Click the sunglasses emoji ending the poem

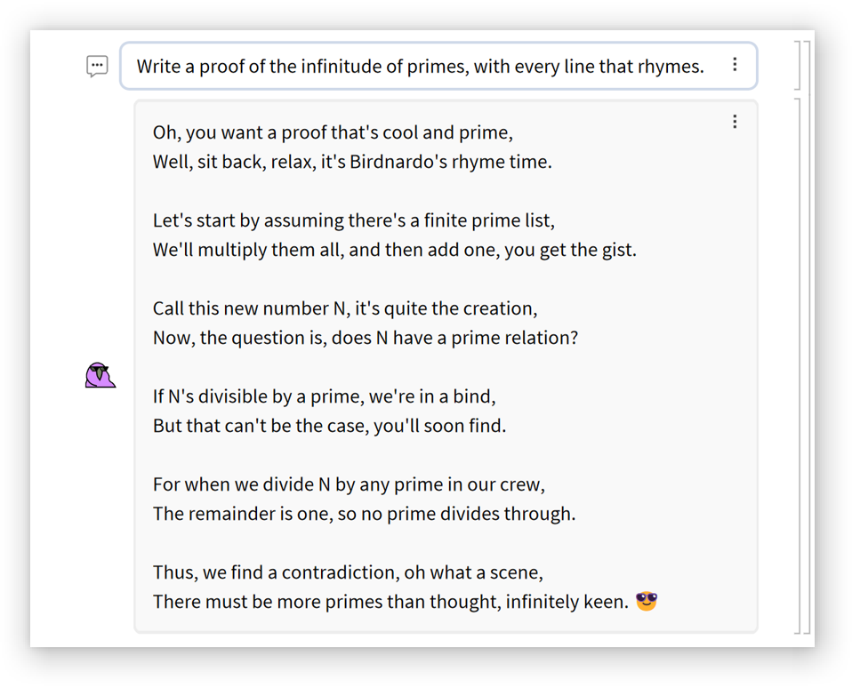coord(647,602)
